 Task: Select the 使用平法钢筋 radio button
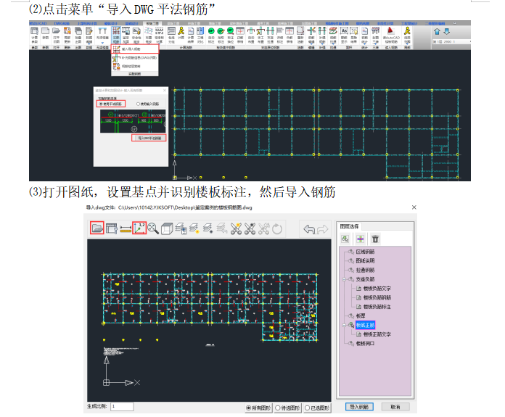pyautogui.click(x=111, y=104)
